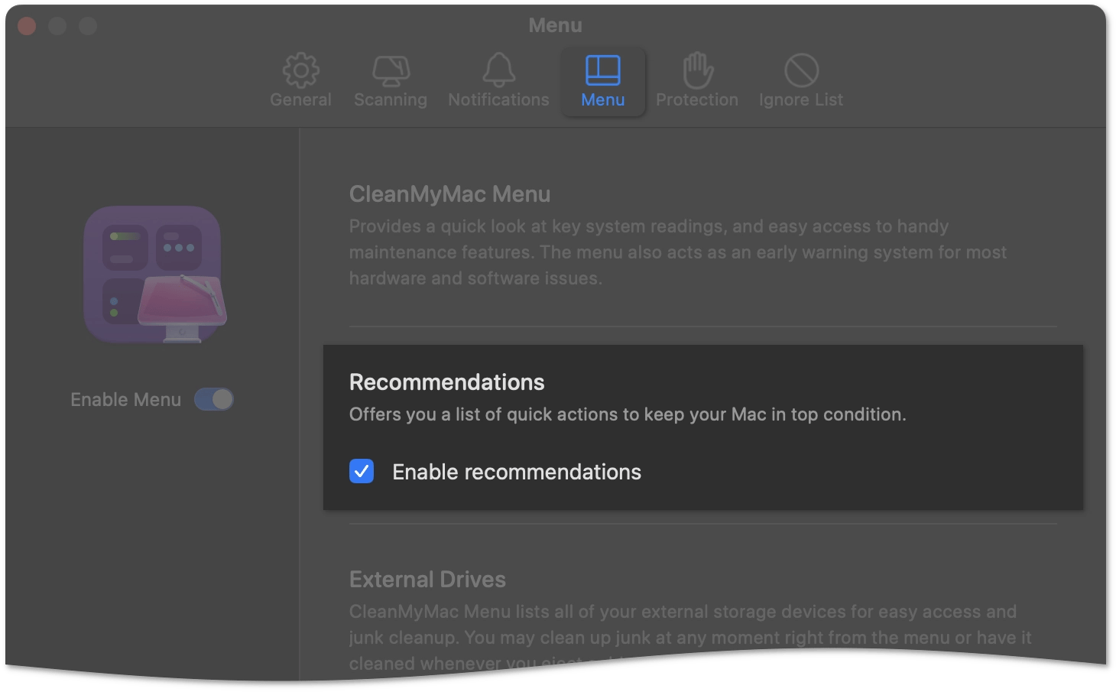Open the Protection hand tab
Screen dimensions: 1116x692
[x=697, y=81]
